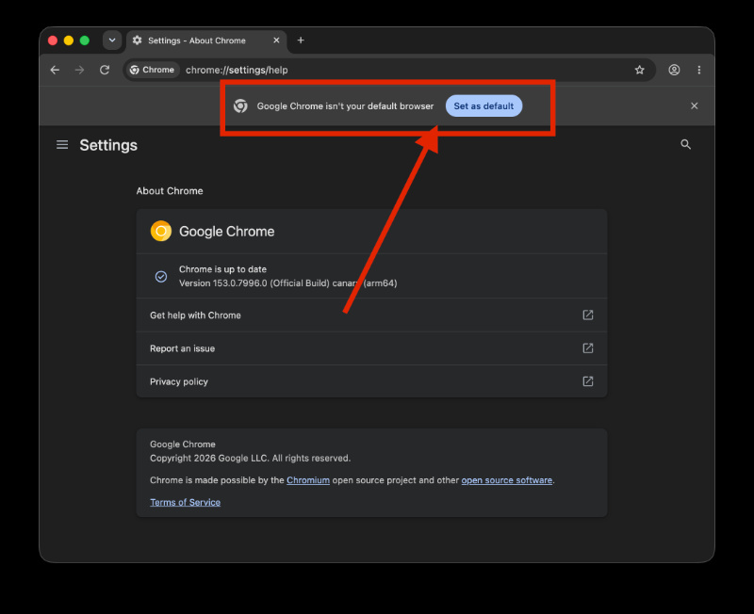Click the green fullscreen window button
This screenshot has height=614, width=754.
pos(85,40)
